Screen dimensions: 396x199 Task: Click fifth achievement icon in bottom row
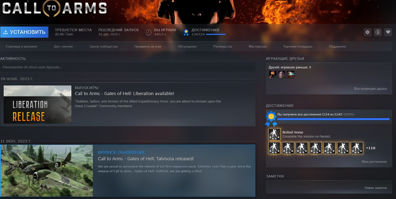pyautogui.click(x=329, y=148)
